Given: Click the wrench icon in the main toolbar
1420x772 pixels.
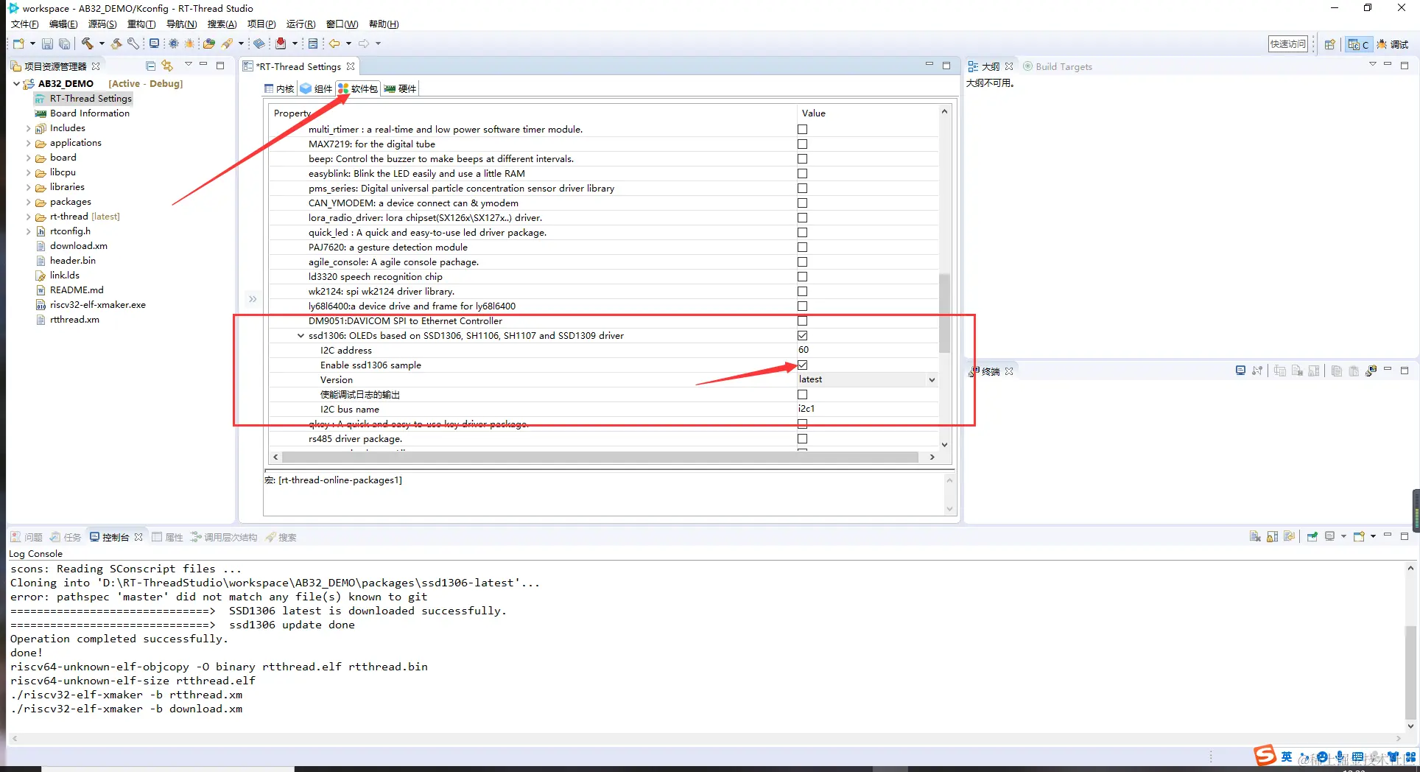Looking at the screenshot, I should pos(133,44).
